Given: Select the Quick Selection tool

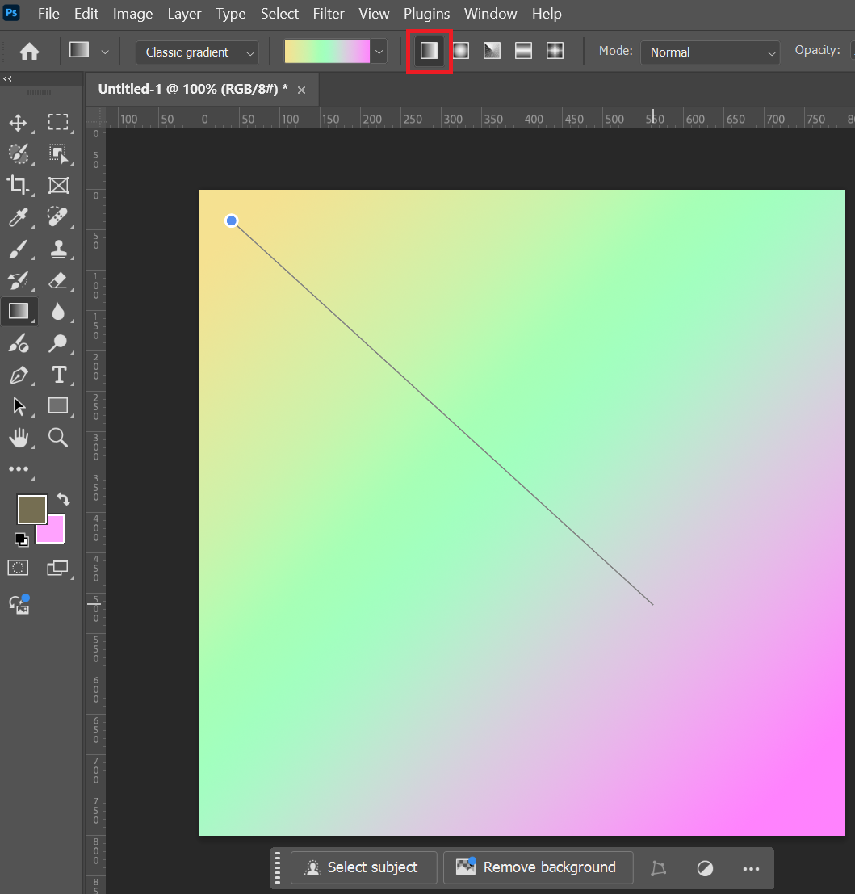Looking at the screenshot, I should coord(19,154).
